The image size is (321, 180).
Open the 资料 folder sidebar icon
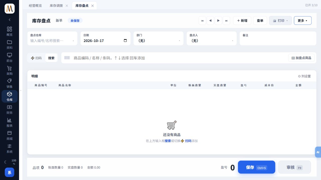(x=10, y=44)
